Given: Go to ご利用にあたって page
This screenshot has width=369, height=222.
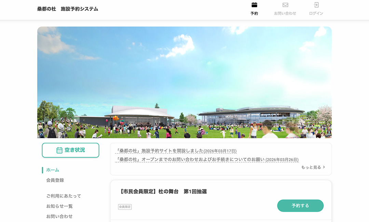Looking at the screenshot, I should (x=64, y=196).
